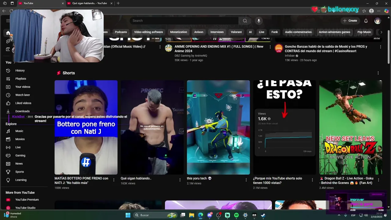Select the Podcasts category chip
The height and width of the screenshot is (220, 391).
point(121,32)
